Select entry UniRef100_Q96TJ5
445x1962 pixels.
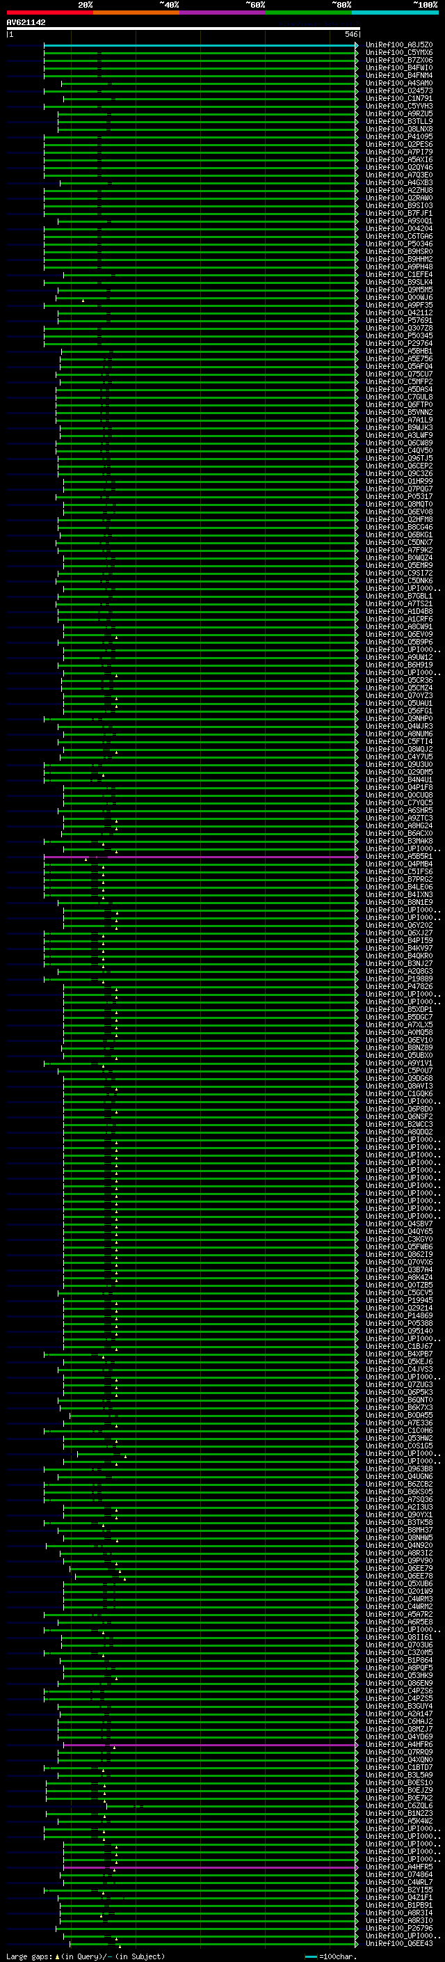click(399, 458)
